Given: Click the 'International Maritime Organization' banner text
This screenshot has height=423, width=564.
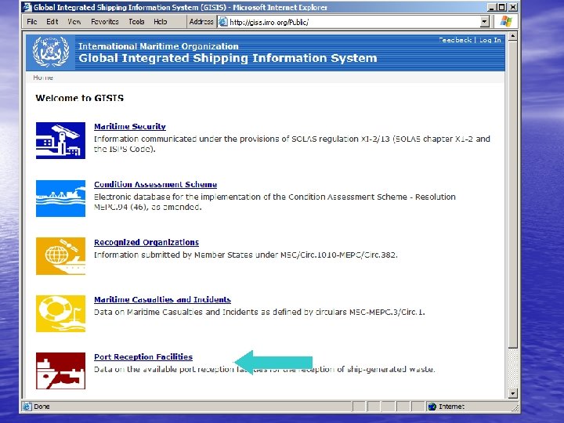Looking at the screenshot, I should (x=158, y=46).
